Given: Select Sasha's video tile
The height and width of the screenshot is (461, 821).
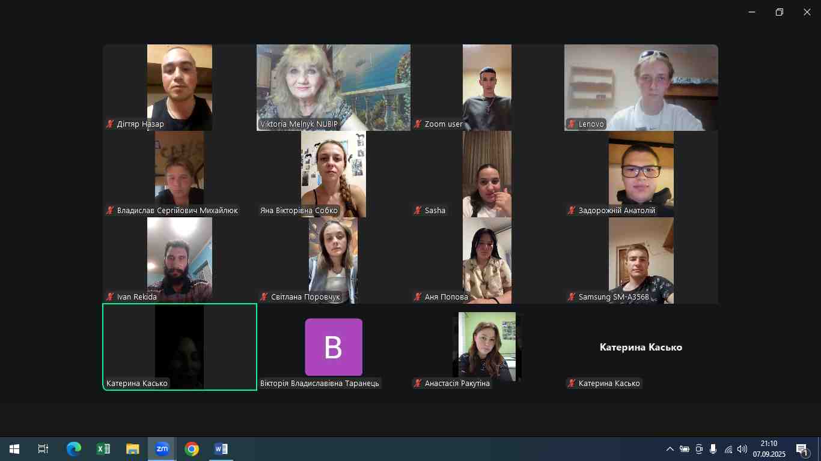Looking at the screenshot, I should [487, 174].
